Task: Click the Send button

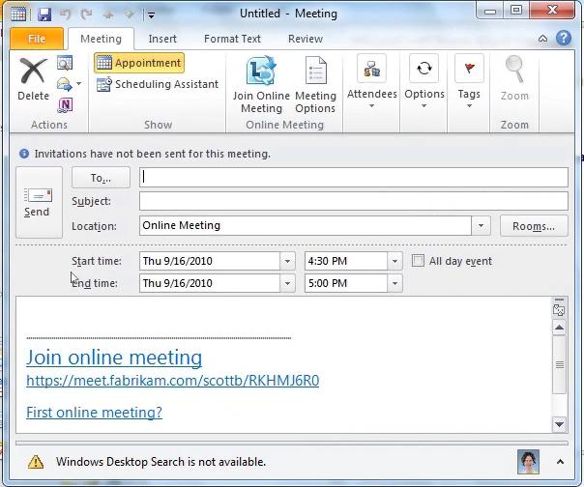Action: click(39, 202)
